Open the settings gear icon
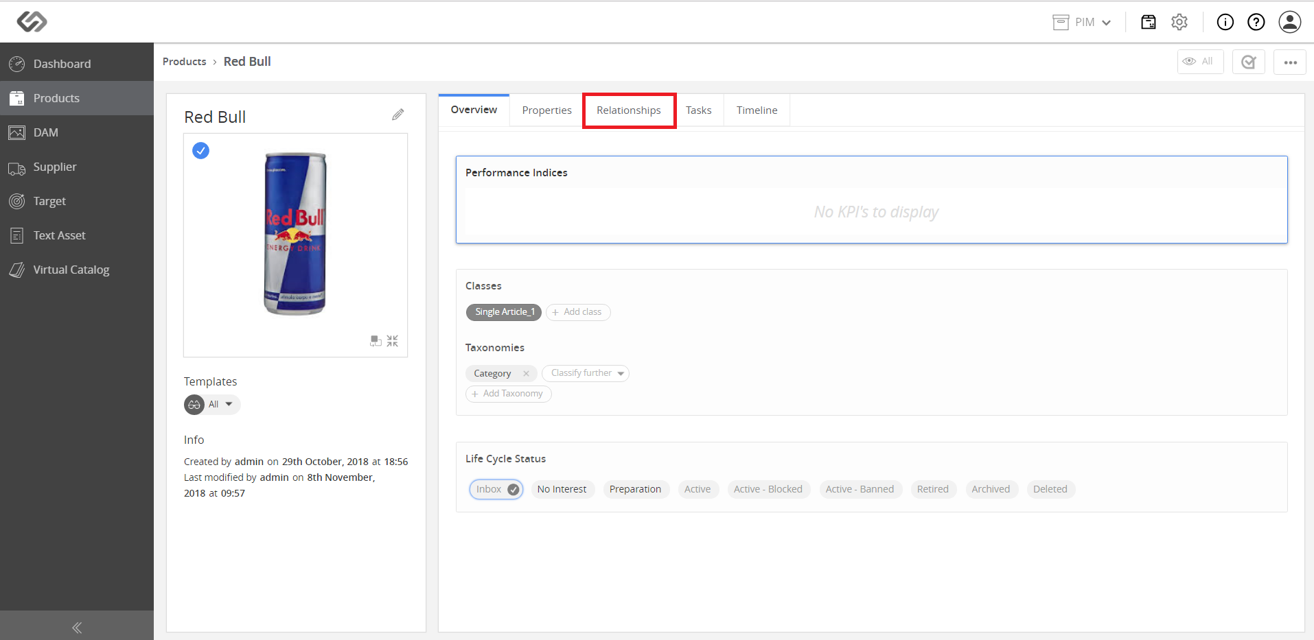The image size is (1314, 640). click(x=1179, y=22)
